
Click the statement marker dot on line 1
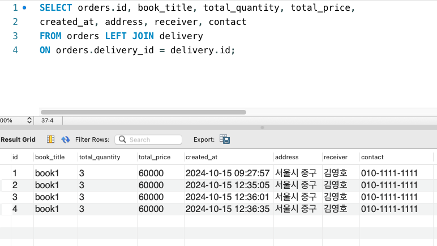[24, 8]
